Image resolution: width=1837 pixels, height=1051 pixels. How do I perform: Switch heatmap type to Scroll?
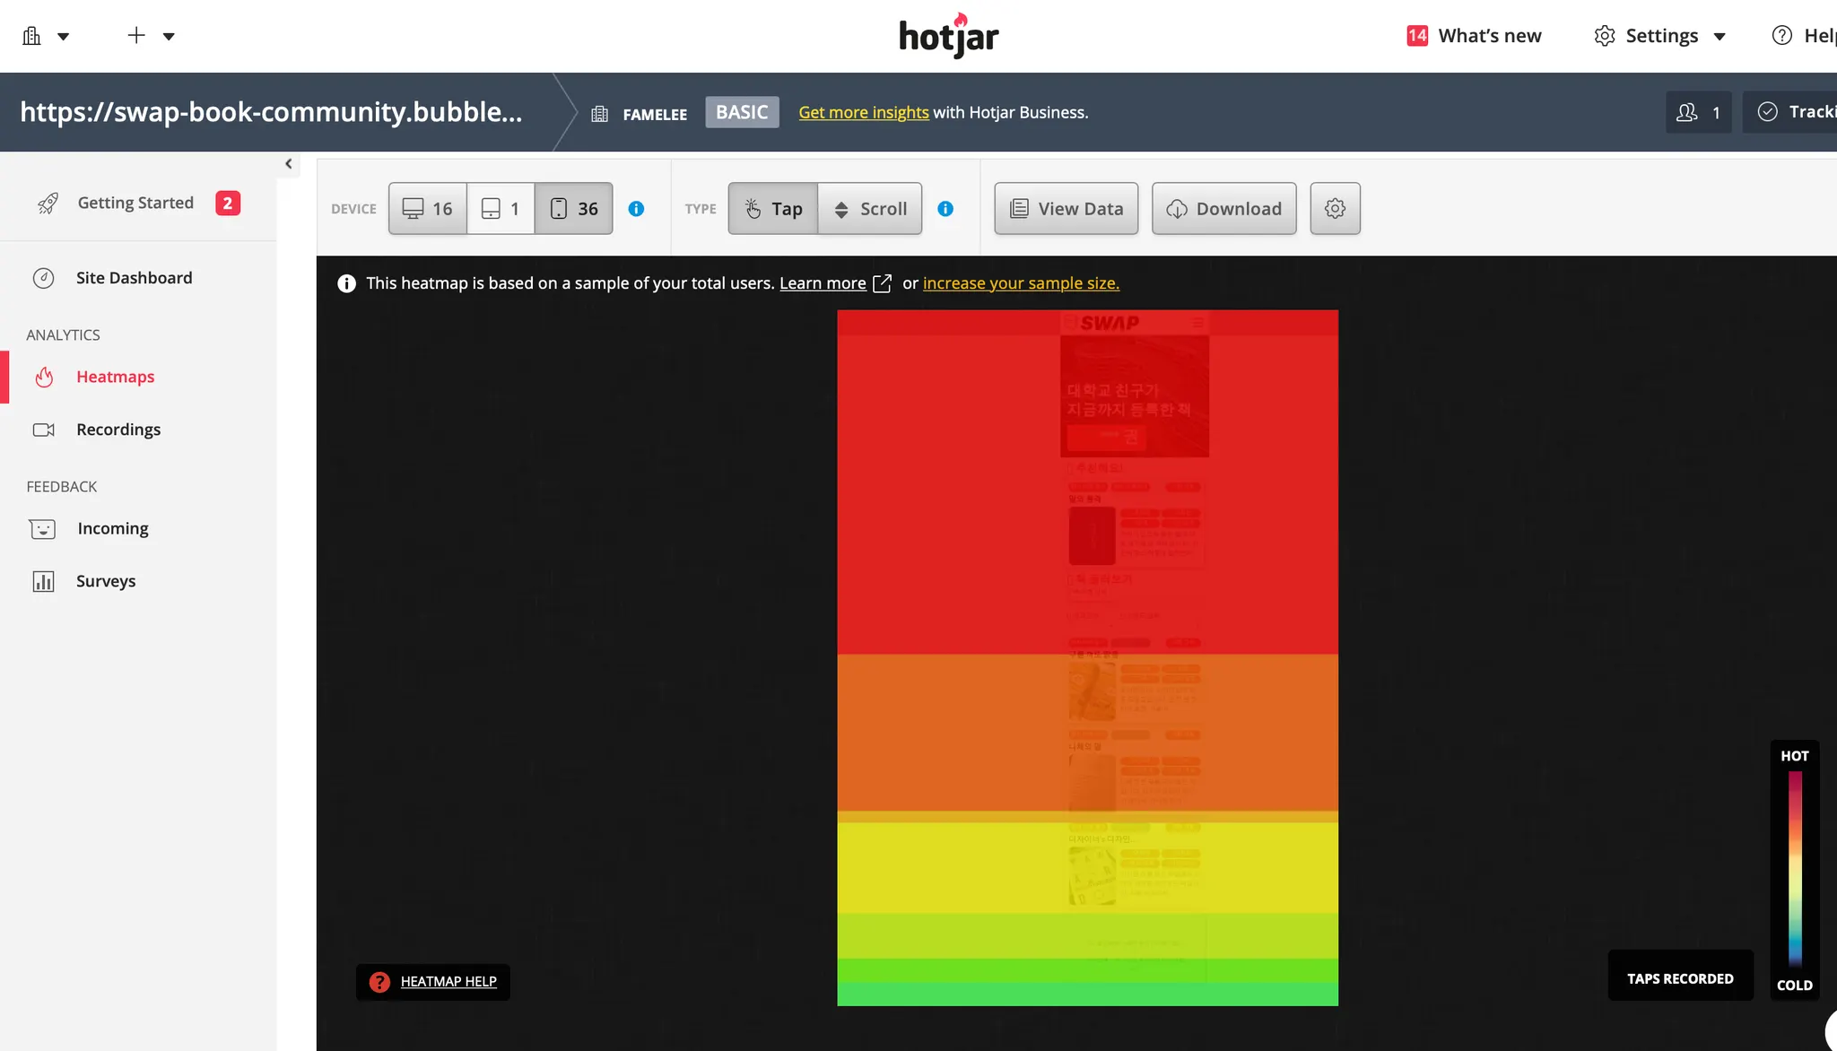[870, 209]
